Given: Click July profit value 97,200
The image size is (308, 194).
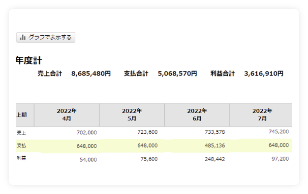Looking at the screenshot, I should coord(280,159).
